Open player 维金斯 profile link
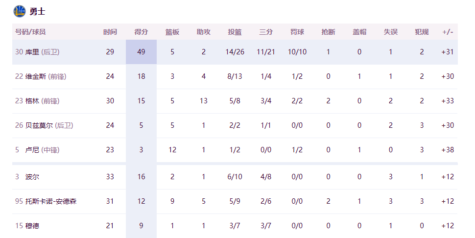Viewport: 475px width, 238px height. (36, 76)
